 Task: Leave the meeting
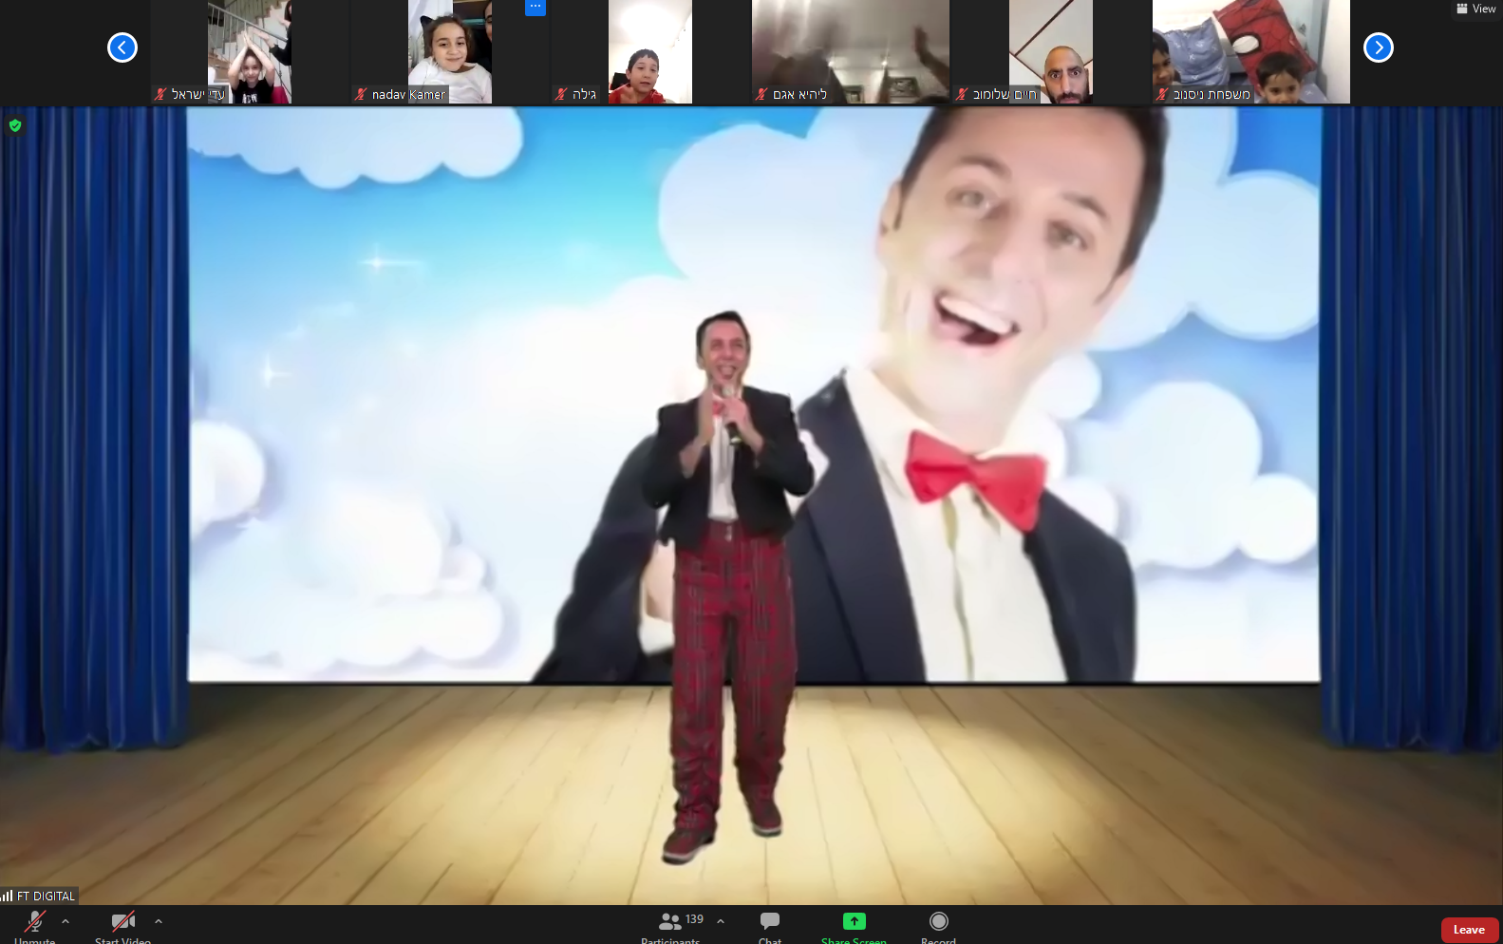click(x=1469, y=930)
